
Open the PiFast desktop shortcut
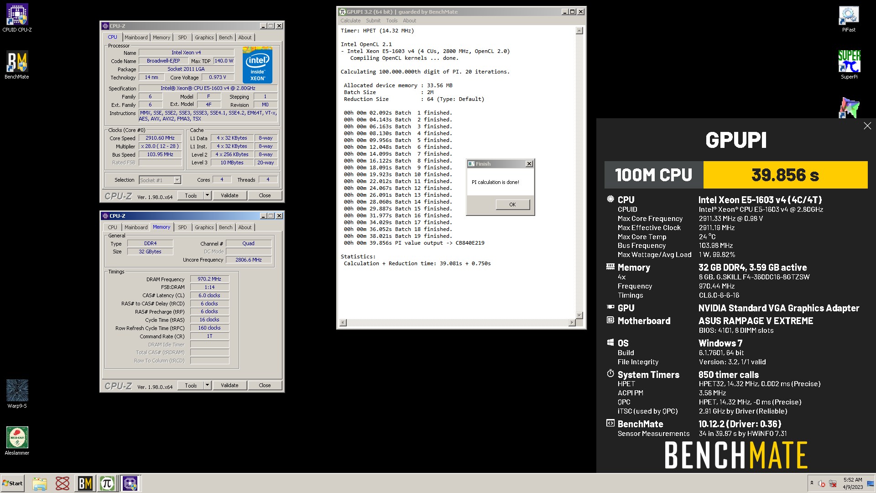849,19
